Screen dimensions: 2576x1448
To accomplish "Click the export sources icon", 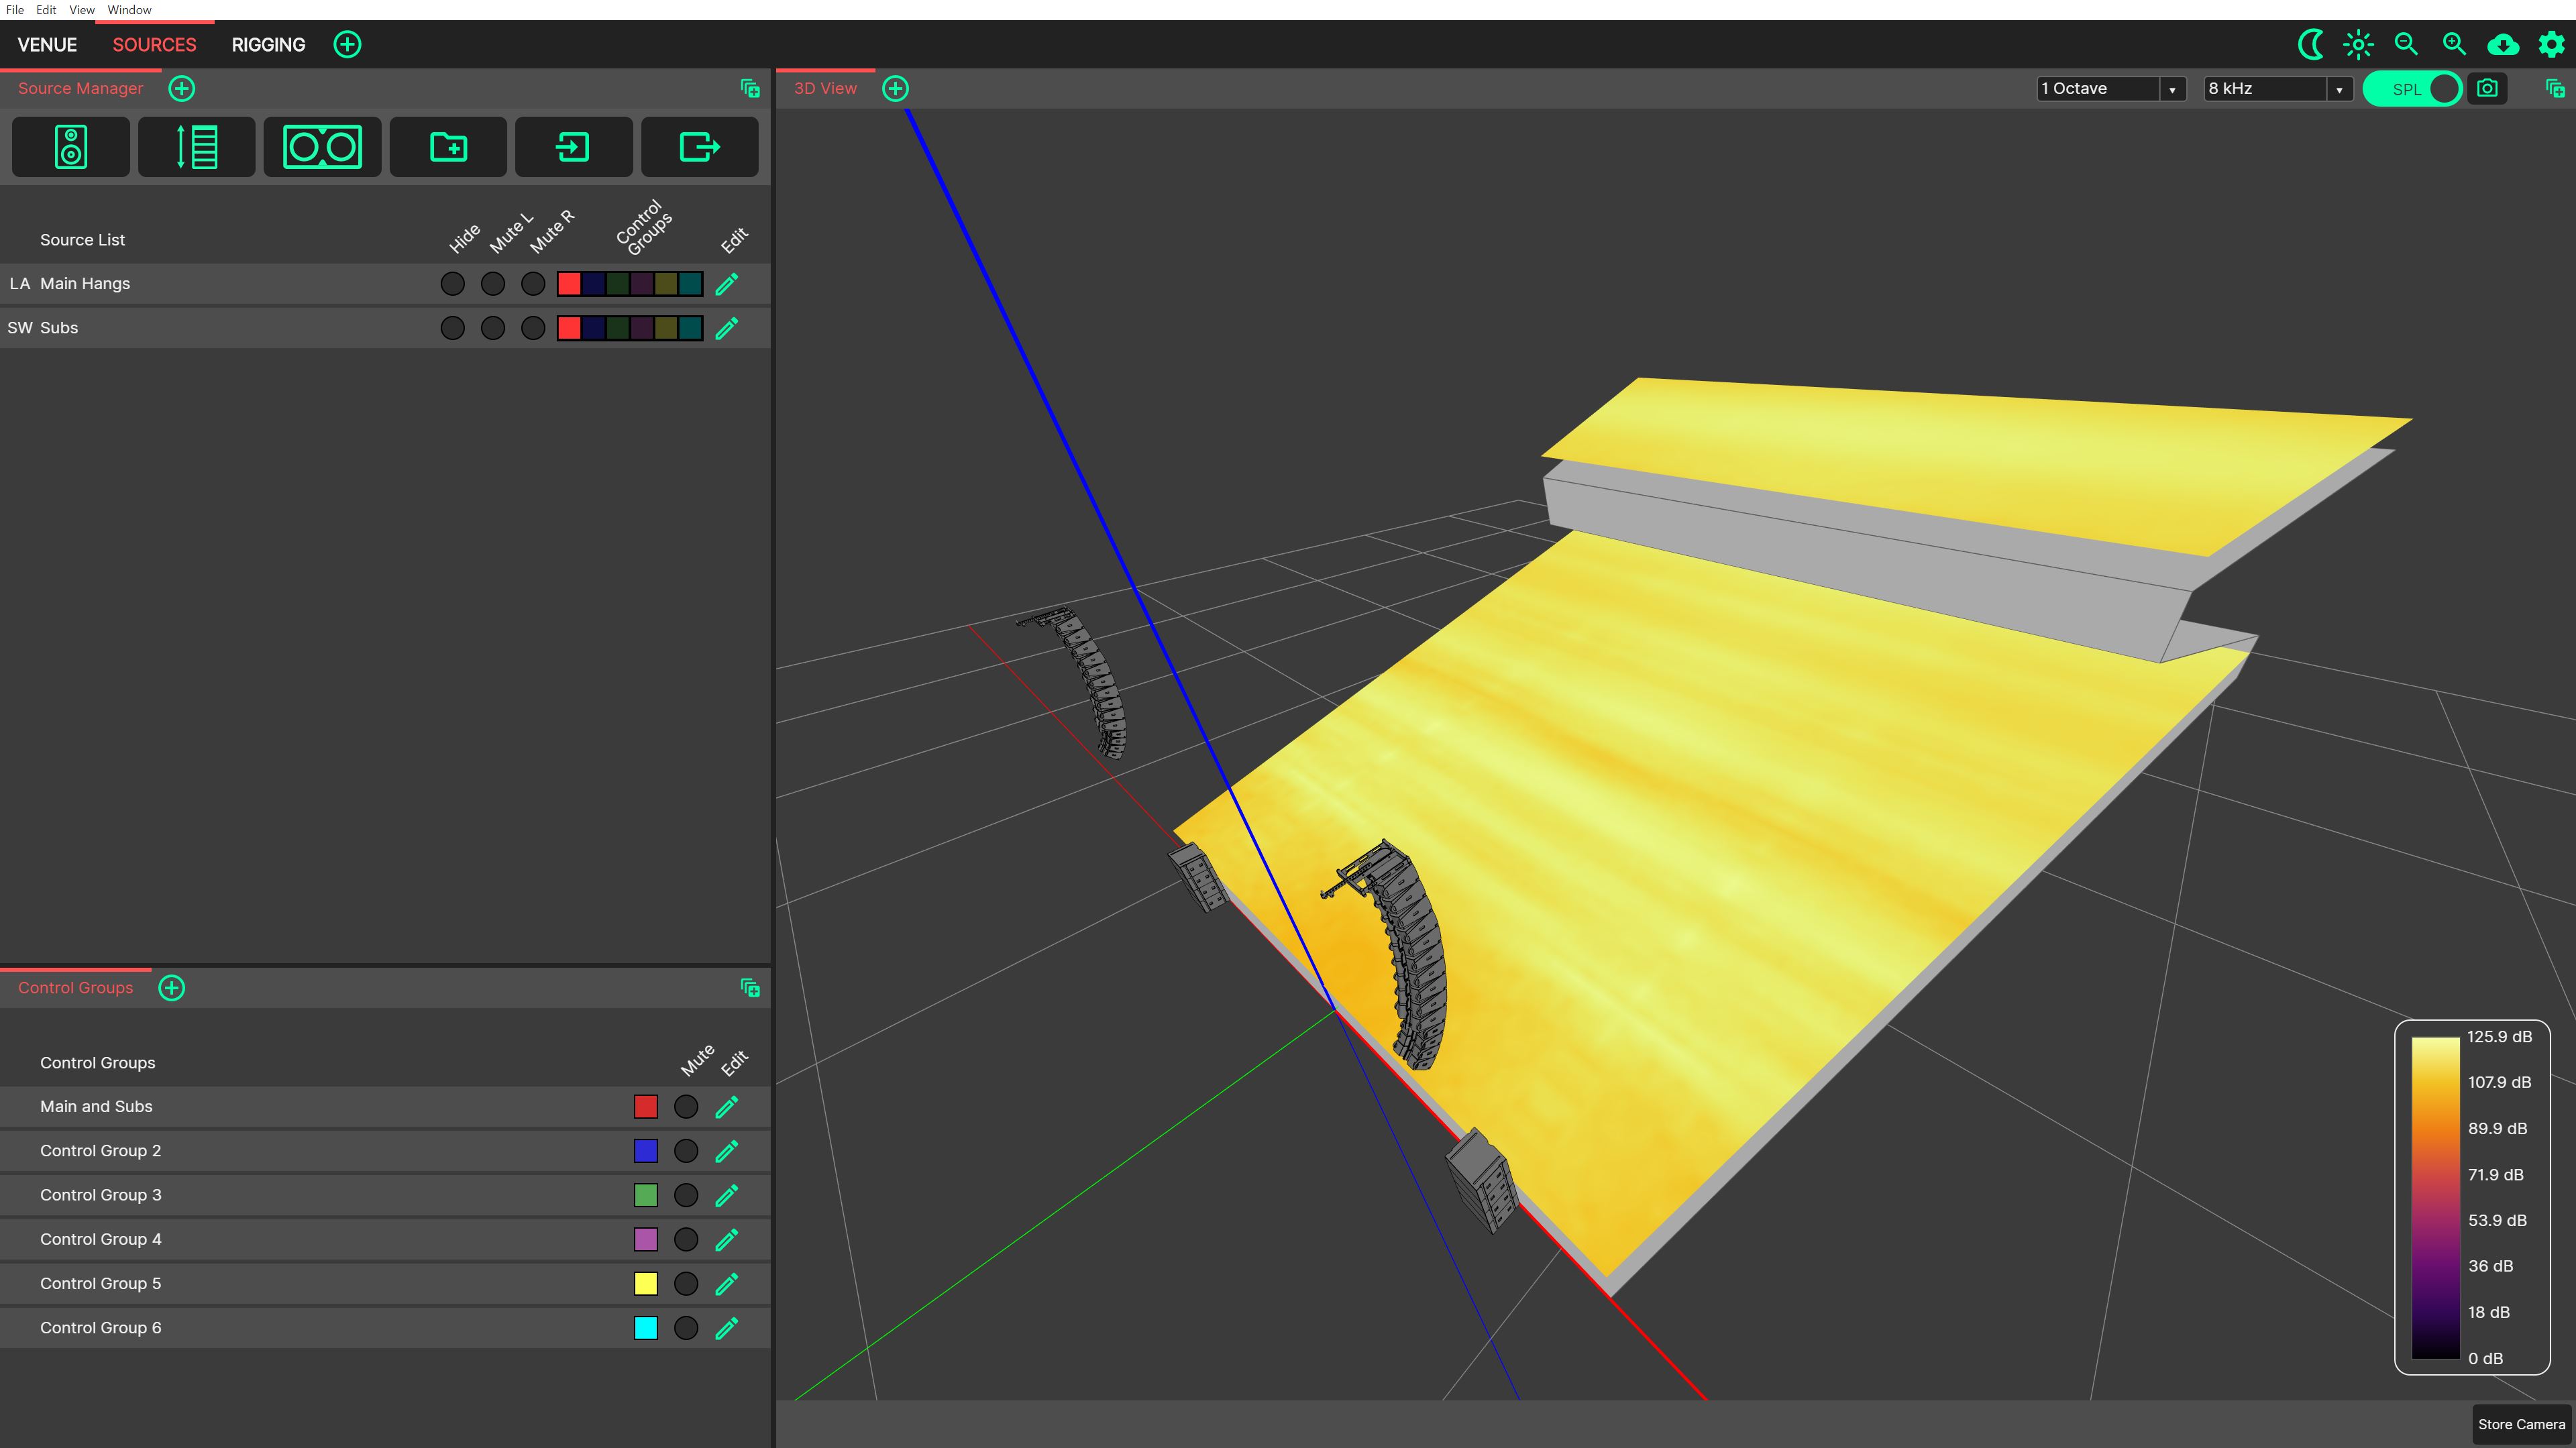I will tap(699, 147).
